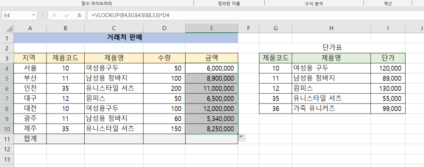Viewport: 424px width, 167px height.
Task: Click the 금액 header cell
Action: coord(212,58)
